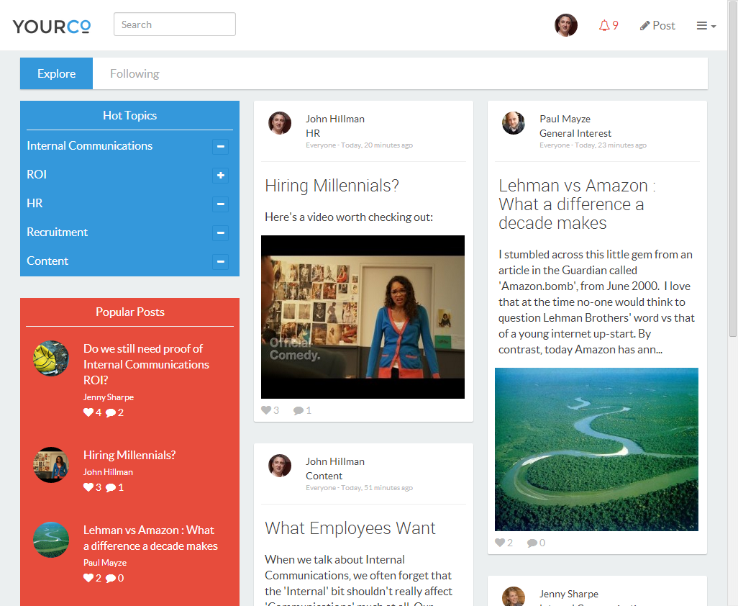
Task: Toggle the plus button next to ROI
Action: click(221, 175)
